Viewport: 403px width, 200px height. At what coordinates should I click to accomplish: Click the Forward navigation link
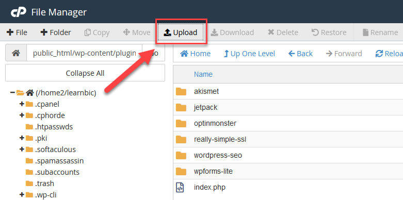click(x=344, y=54)
